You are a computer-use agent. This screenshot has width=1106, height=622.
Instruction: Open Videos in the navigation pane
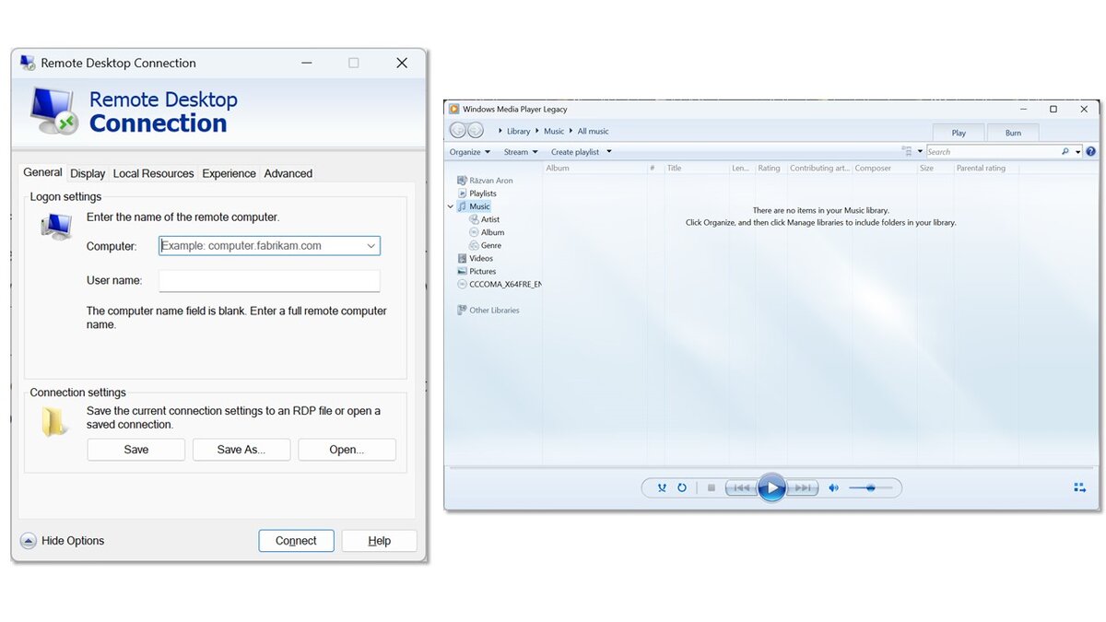[476, 258]
